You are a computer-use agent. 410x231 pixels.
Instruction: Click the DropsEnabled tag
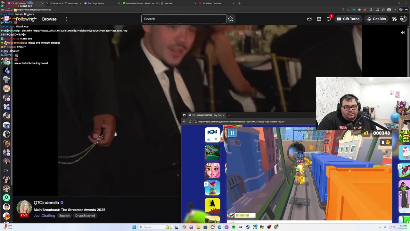point(85,216)
